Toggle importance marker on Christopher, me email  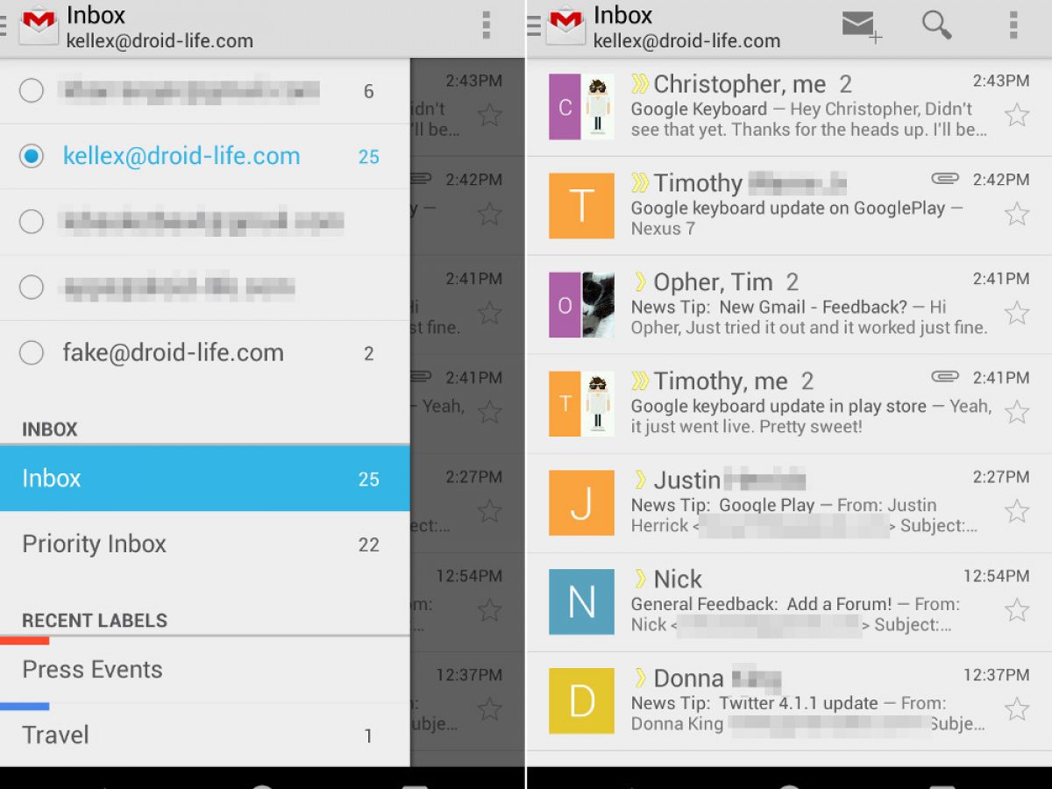640,83
